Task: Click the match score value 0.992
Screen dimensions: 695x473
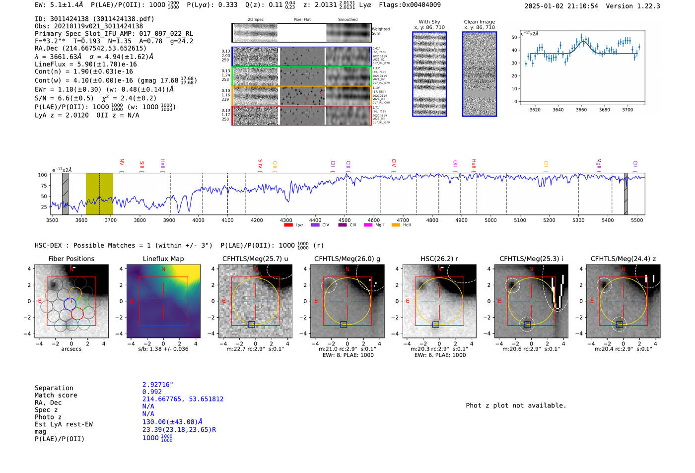Action: (152, 392)
